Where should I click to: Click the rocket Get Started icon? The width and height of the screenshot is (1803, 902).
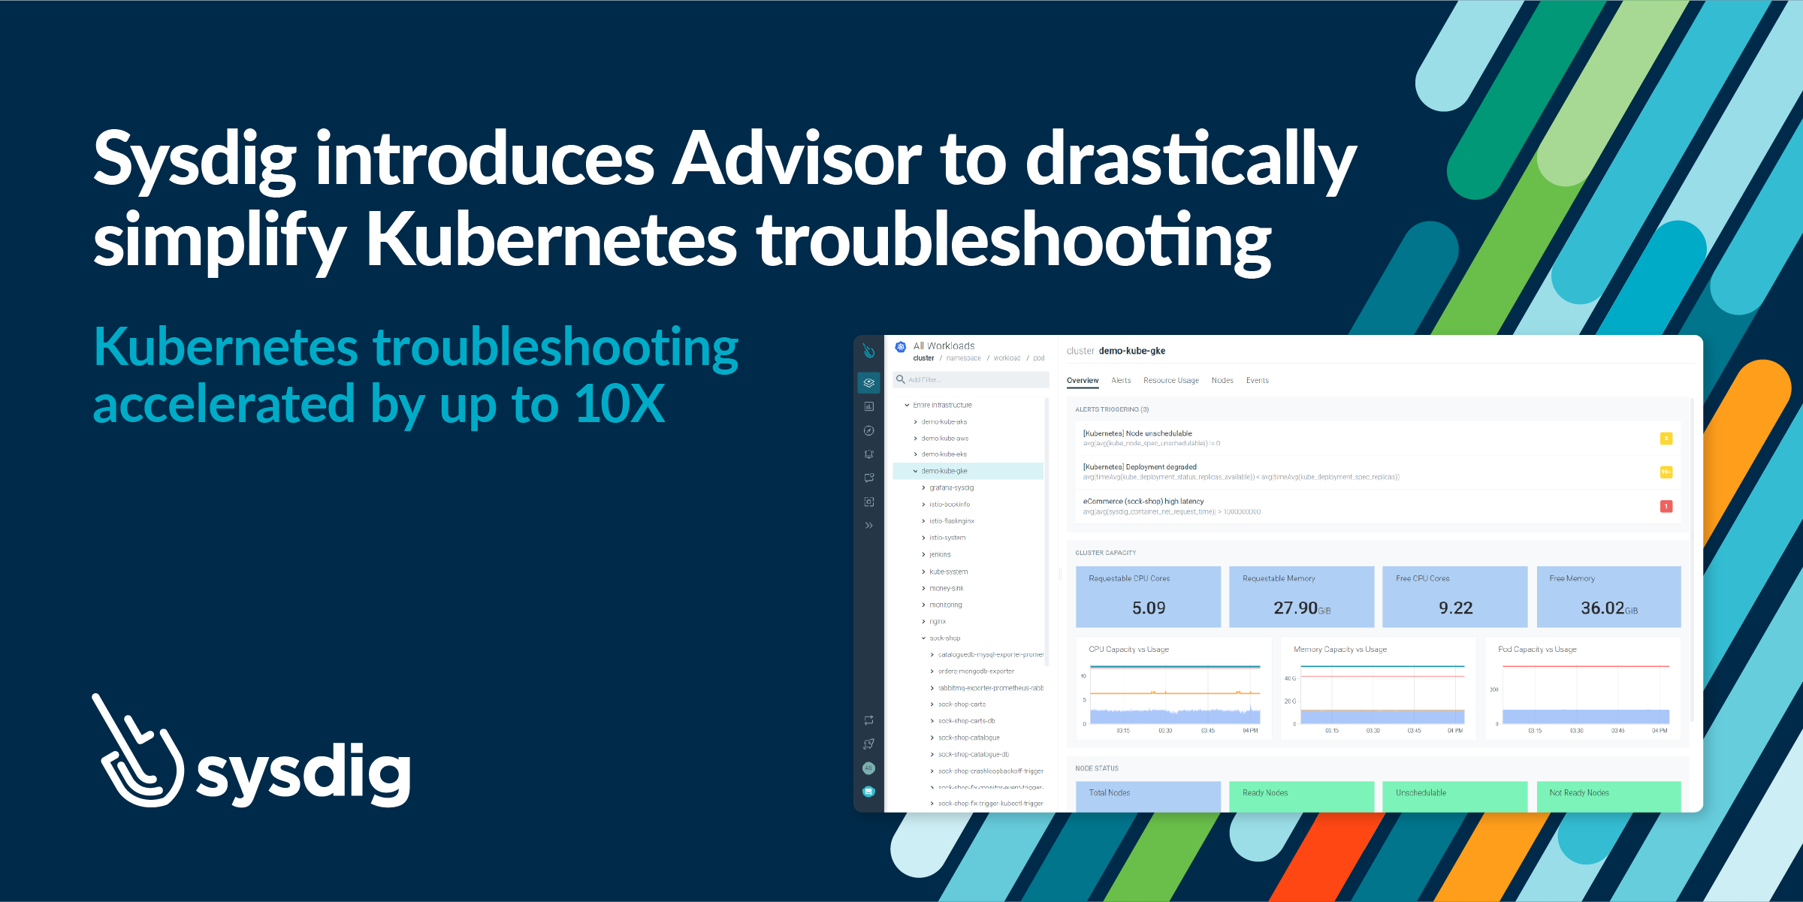868,744
